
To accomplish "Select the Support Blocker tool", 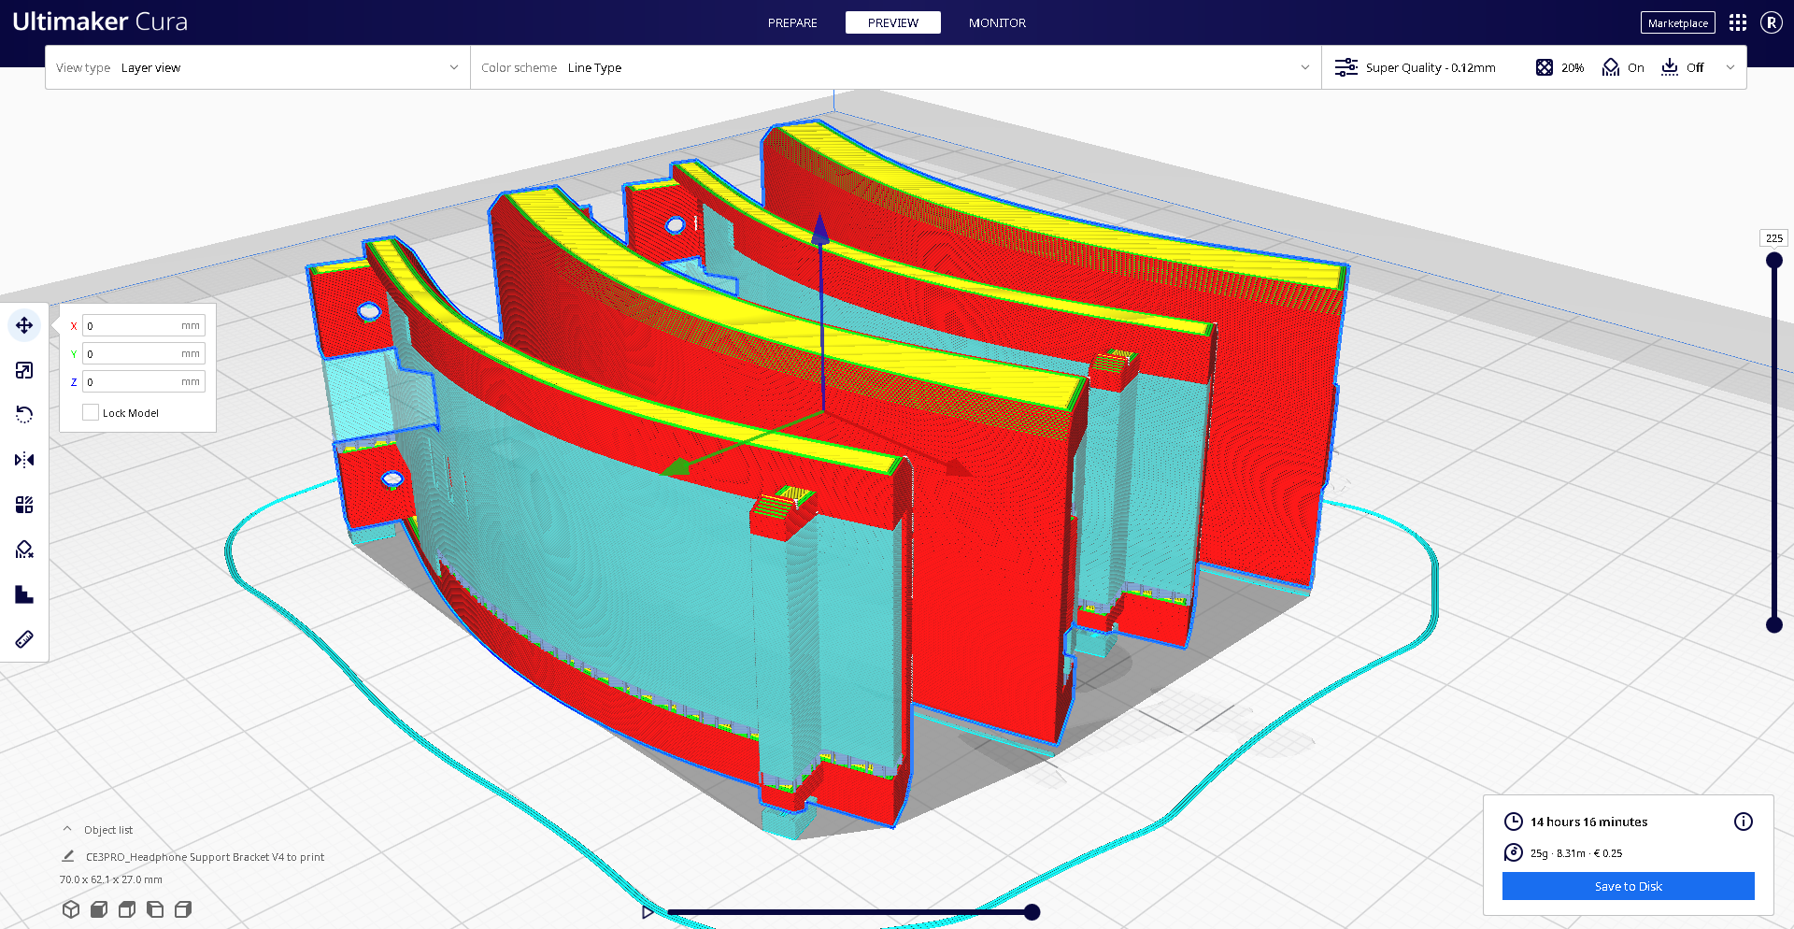I will (24, 550).
